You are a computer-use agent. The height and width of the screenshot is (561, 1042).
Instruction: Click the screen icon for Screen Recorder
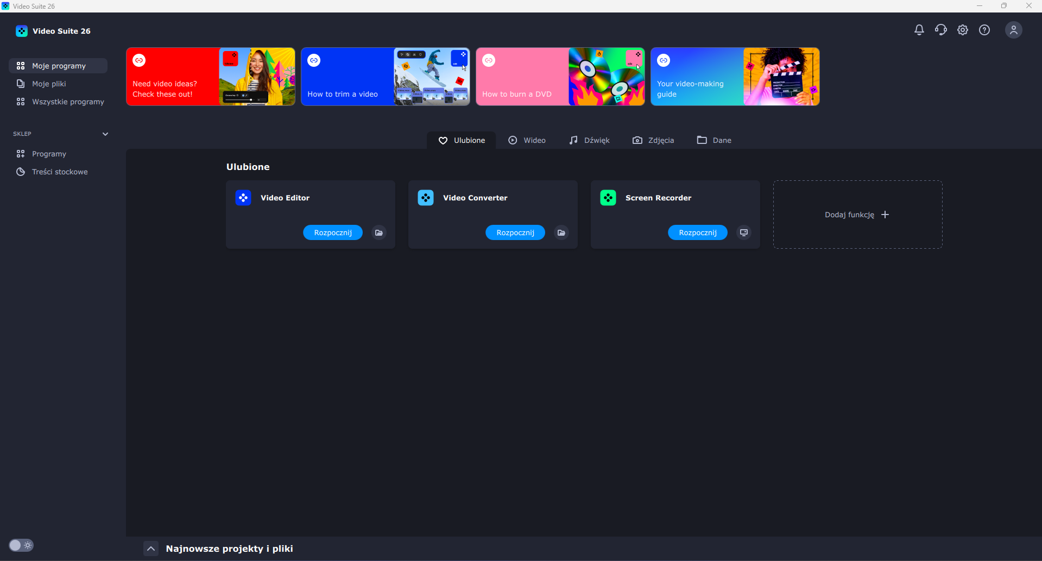(x=744, y=232)
